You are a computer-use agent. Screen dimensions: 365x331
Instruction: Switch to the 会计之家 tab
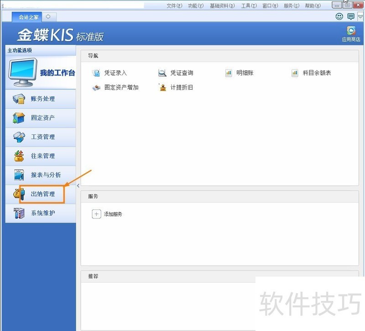point(28,17)
